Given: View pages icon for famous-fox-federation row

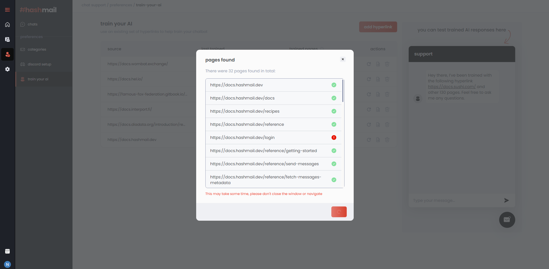Looking at the screenshot, I should click(x=378, y=94).
